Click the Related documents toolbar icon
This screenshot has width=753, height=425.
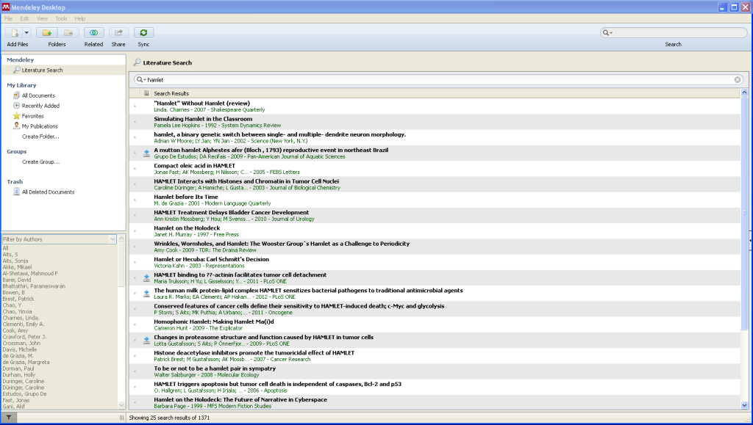tap(93, 32)
